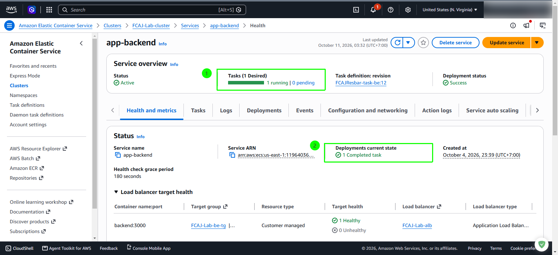Open the AWS console home logo
Viewport: 558px width, 255px height.
11,10
